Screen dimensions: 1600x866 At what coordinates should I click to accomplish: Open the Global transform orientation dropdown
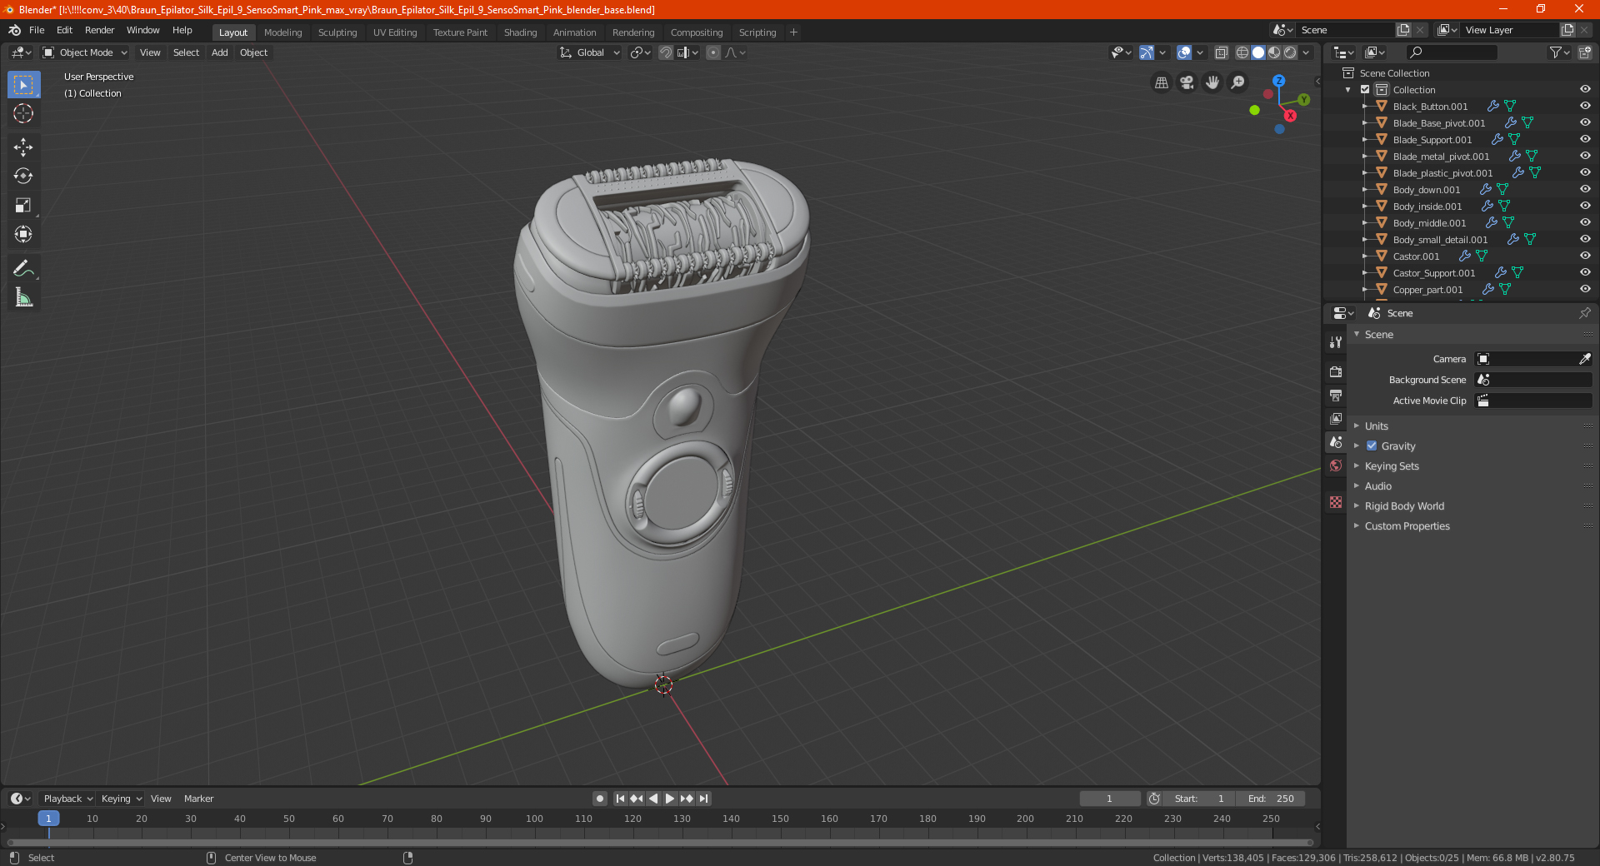click(590, 52)
